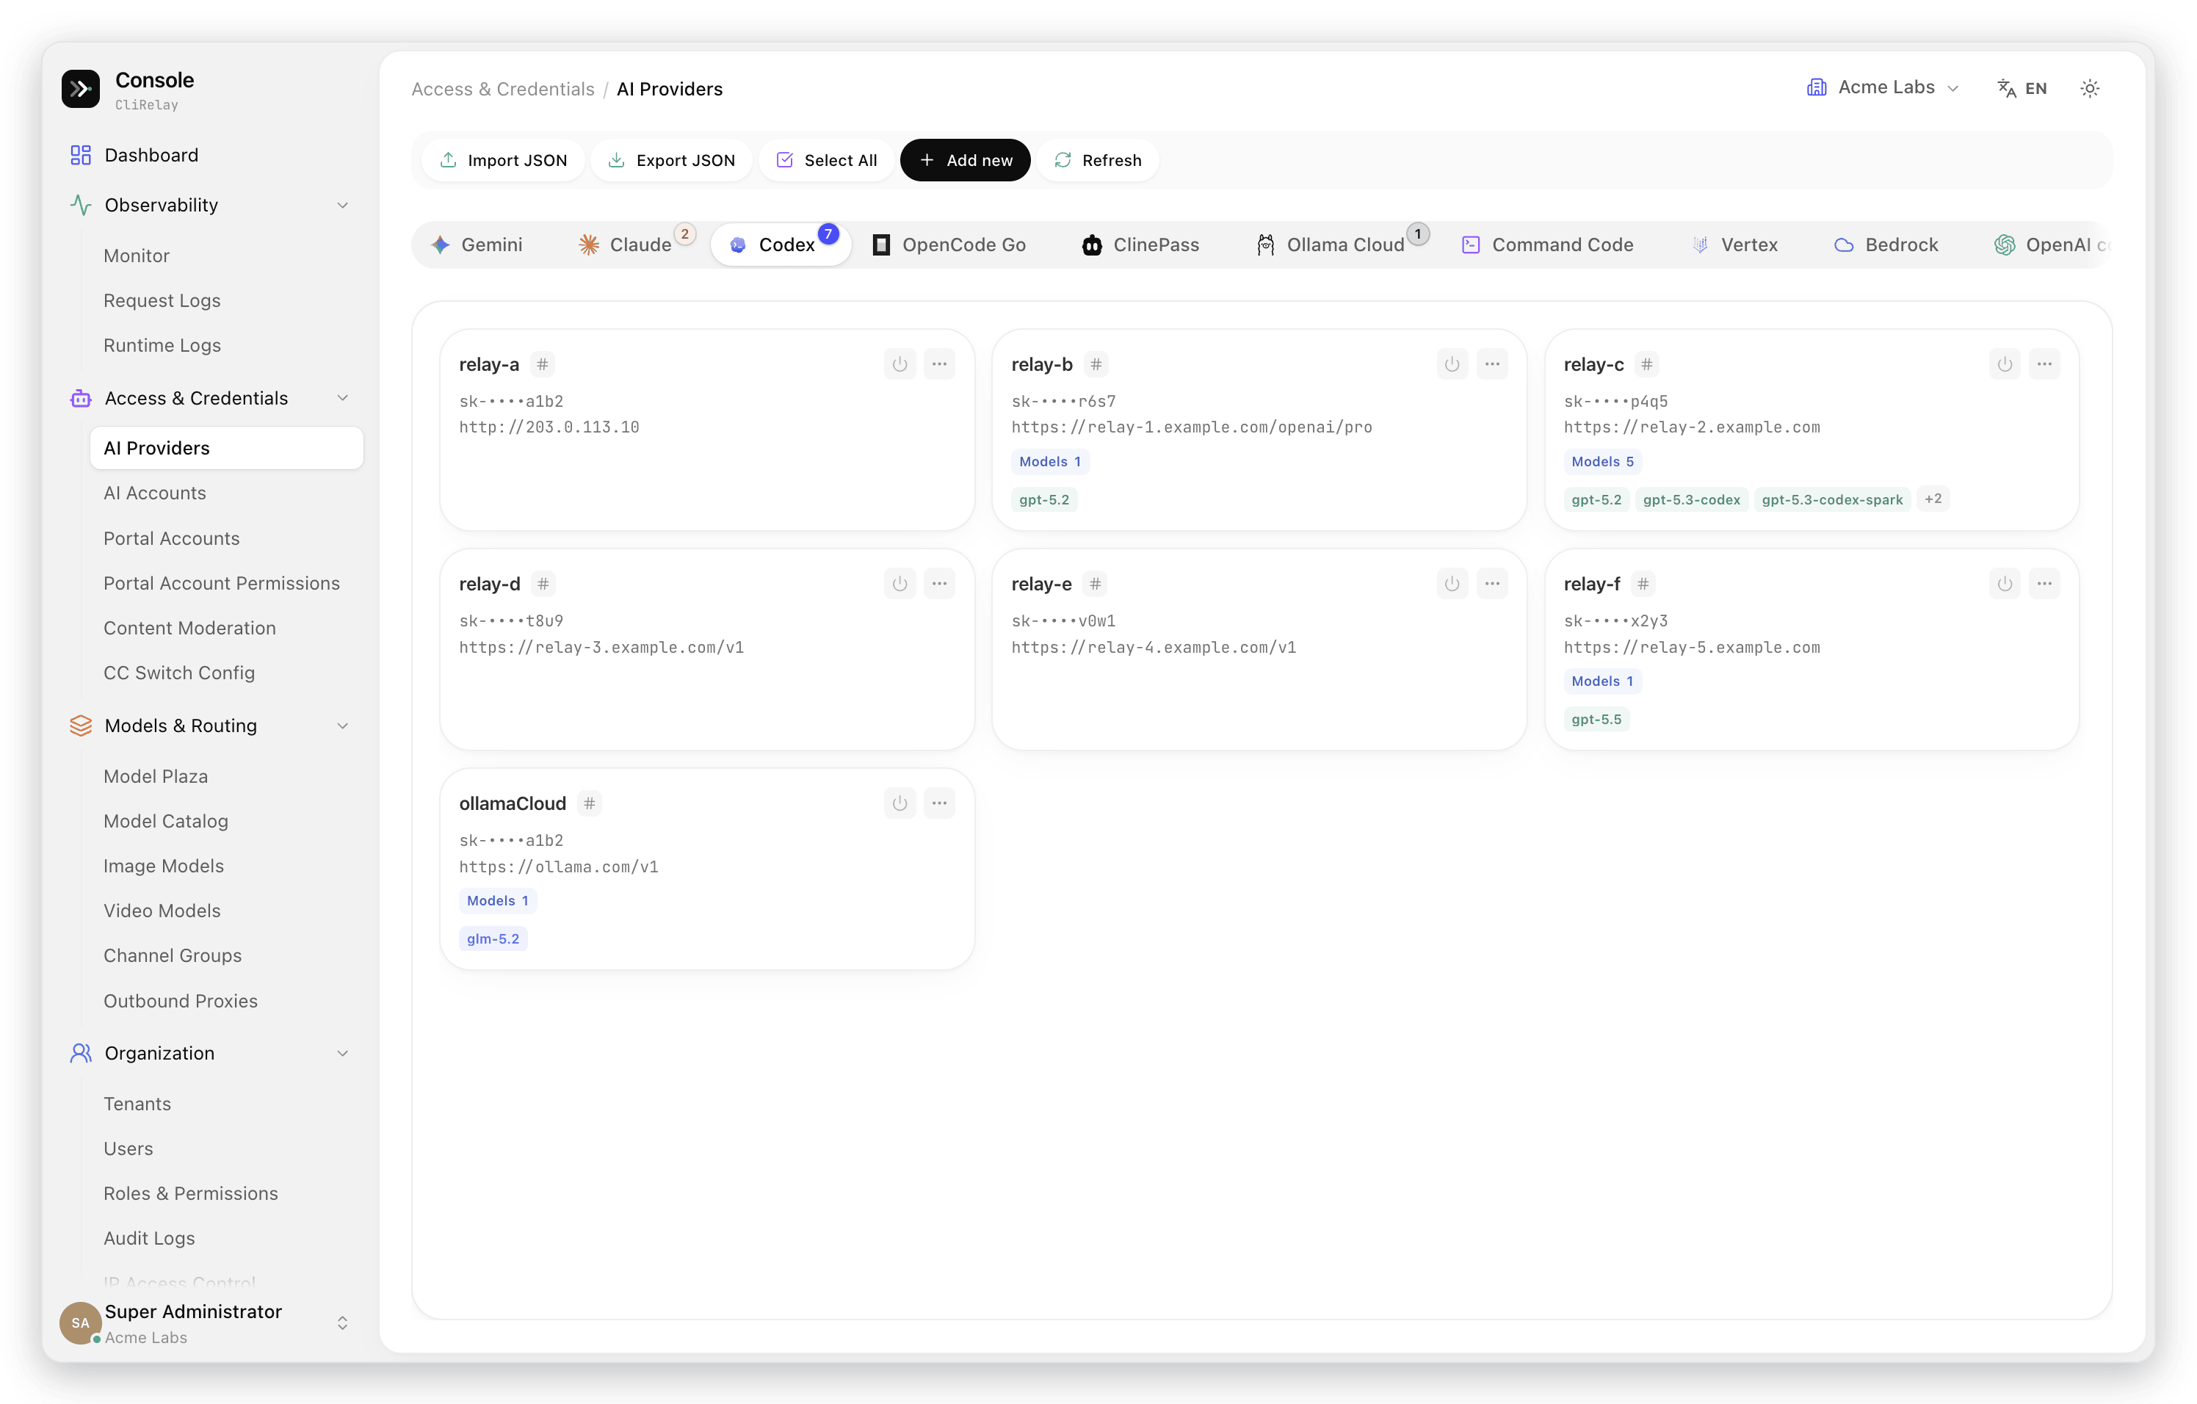The height and width of the screenshot is (1404, 2197).
Task: Open more options menu for relay-c
Action: [2044, 364]
